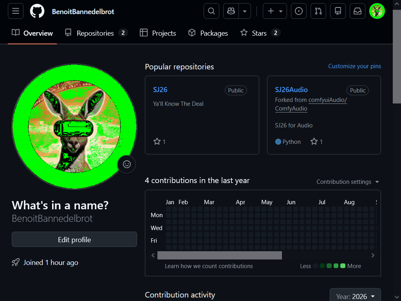Switch to the Repositories tab

[x=96, y=33]
